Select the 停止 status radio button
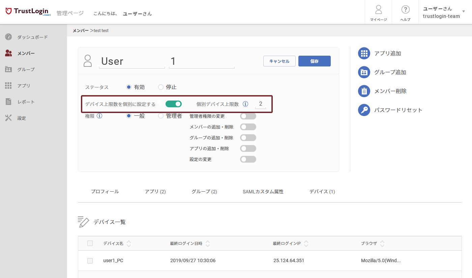This screenshot has height=278, width=472. pyautogui.click(x=161, y=87)
